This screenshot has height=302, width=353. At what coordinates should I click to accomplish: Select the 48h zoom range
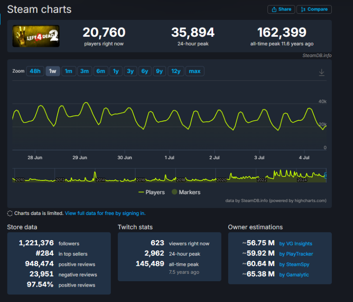pos(35,71)
